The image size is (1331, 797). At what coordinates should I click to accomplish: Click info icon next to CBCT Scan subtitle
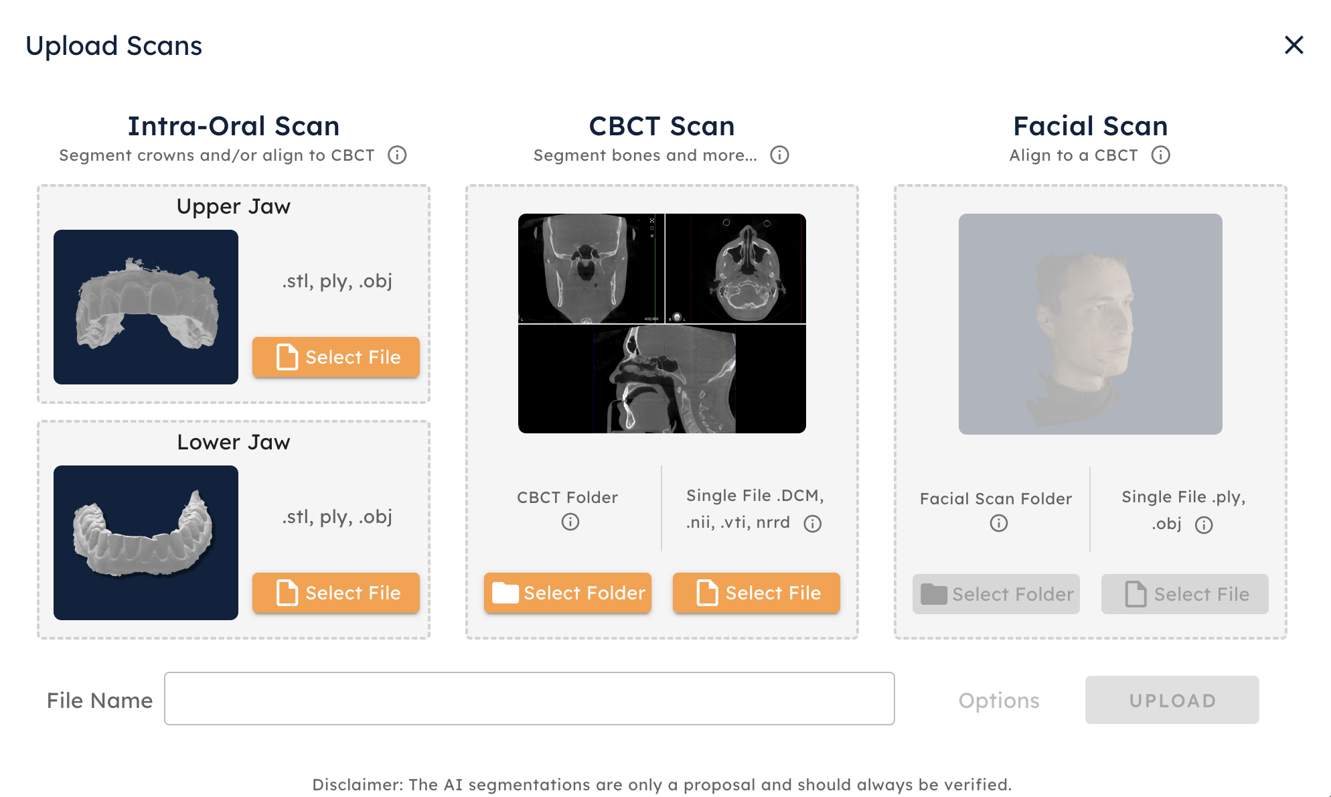pyautogui.click(x=779, y=155)
